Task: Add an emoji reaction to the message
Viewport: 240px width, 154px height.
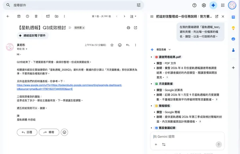Action: tap(120, 45)
